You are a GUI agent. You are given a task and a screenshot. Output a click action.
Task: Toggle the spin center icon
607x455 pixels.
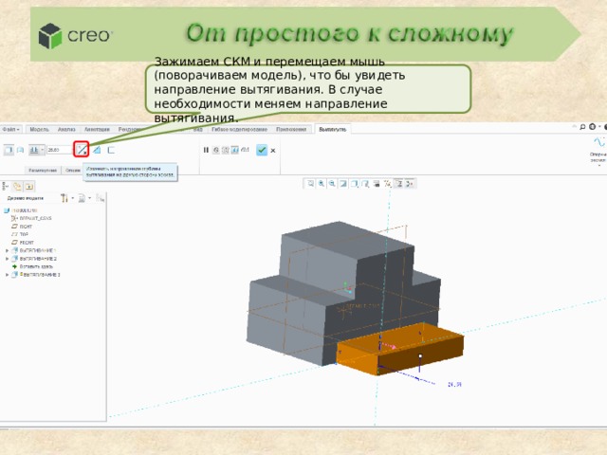click(410, 184)
